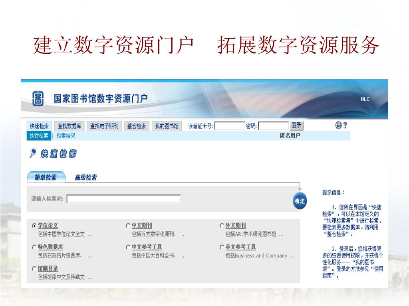Expand the ellipsis after 包括馆藏中文及特藏文
Image resolution: width=409 pixels, height=306 pixels.
(90, 278)
